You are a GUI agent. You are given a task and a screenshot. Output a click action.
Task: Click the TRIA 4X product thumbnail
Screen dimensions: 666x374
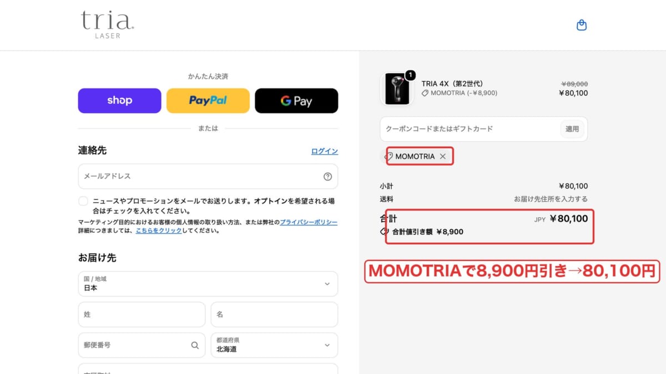[x=397, y=89]
